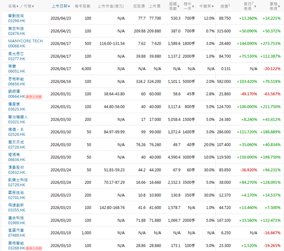Image resolution: width=284 pixels, height=251 pixels.
Task: Sort by 累積表現 column header
Action: 275,6
